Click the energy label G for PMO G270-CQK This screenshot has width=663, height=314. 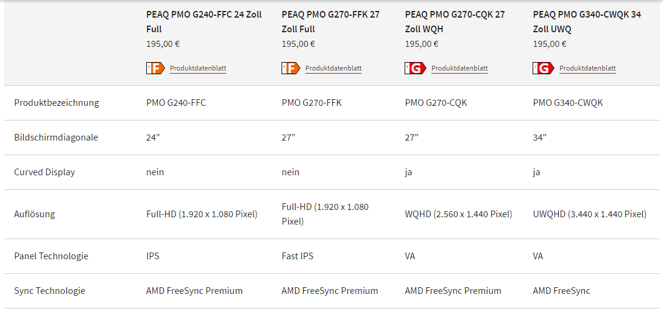pyautogui.click(x=416, y=68)
